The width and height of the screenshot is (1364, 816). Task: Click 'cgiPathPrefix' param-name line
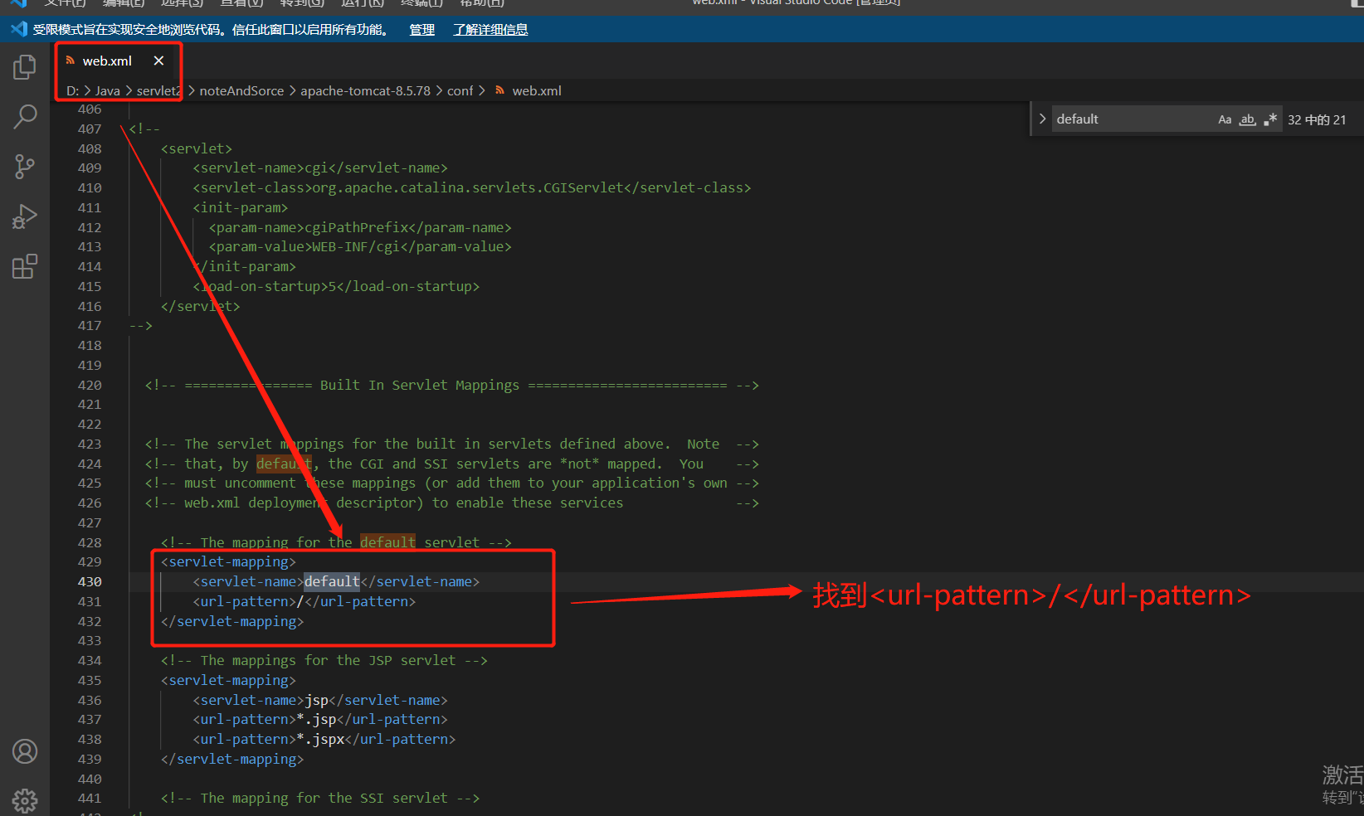(x=360, y=227)
